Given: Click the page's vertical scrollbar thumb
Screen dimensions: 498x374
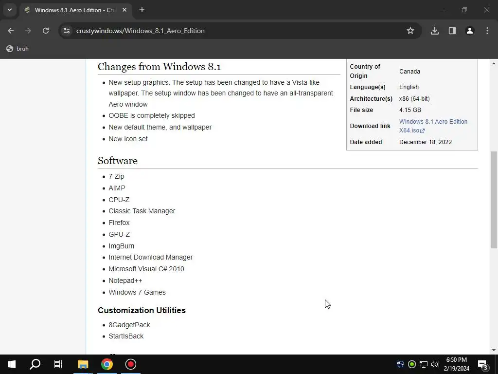Looking at the screenshot, I should pyautogui.click(x=494, y=200).
